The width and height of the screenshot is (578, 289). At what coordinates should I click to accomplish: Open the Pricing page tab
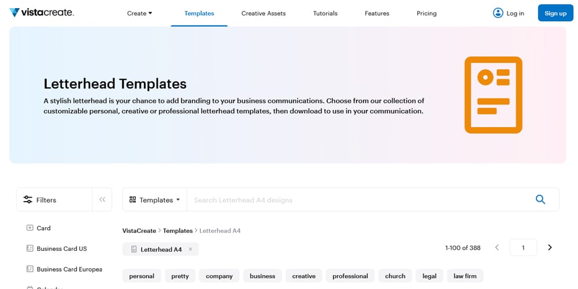[x=427, y=13]
